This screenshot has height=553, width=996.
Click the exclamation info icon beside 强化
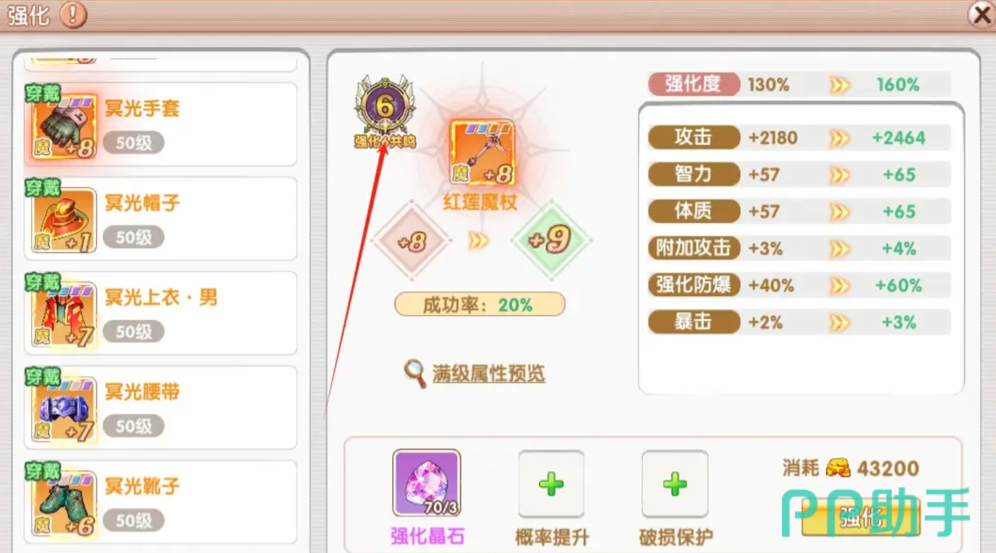73,15
